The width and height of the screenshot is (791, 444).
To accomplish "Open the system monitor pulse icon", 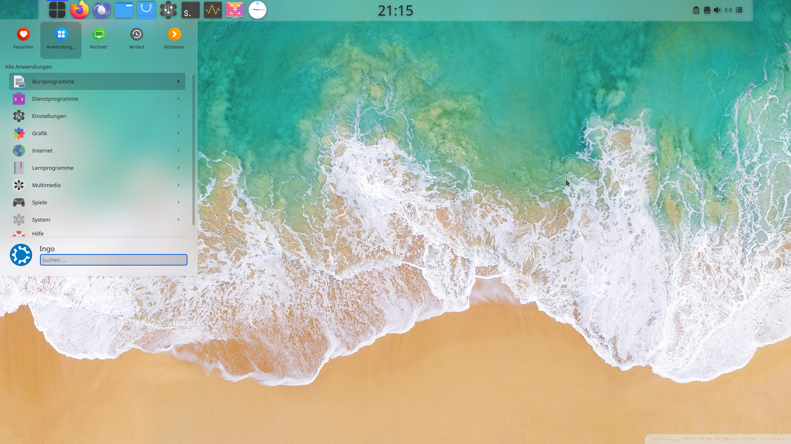I will (x=213, y=10).
